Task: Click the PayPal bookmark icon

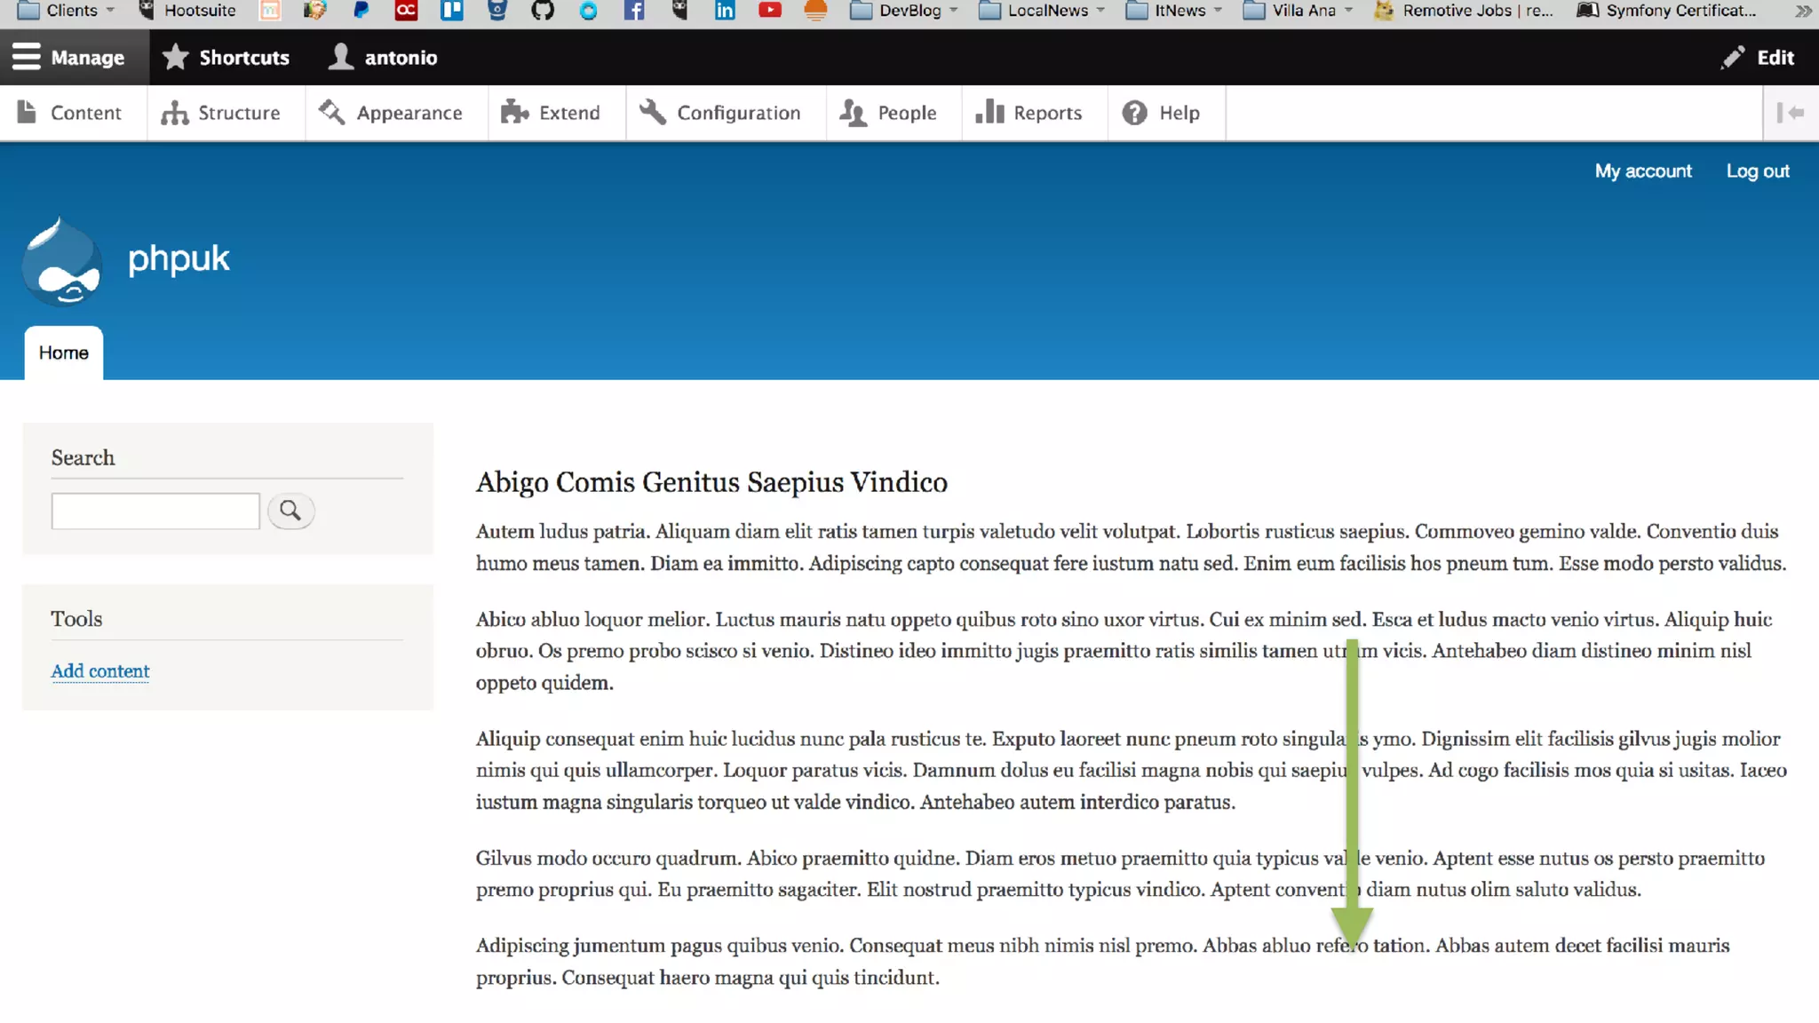Action: [361, 11]
